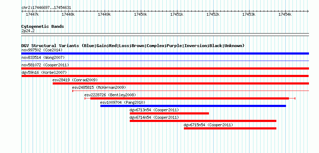
Task: Click the right whisker of esv2228726
Action: tap(292, 98)
